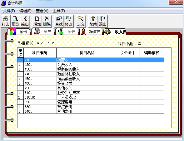This screenshot has width=184, height=141.
Task: Select the 负债 tab
Action: [67, 32]
